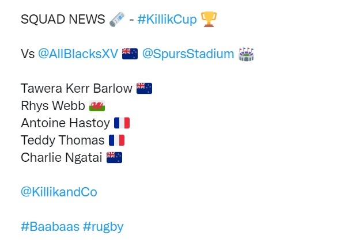Click the trophy emoji after #KillikCup

coord(209,20)
